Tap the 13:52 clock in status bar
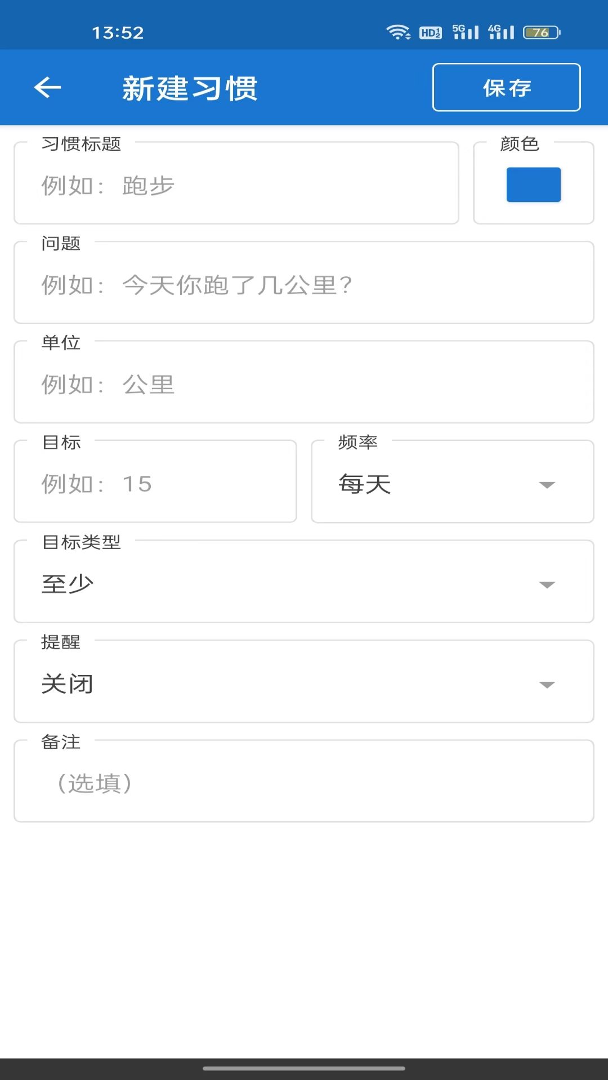Image resolution: width=608 pixels, height=1080 pixels. pyautogui.click(x=118, y=33)
